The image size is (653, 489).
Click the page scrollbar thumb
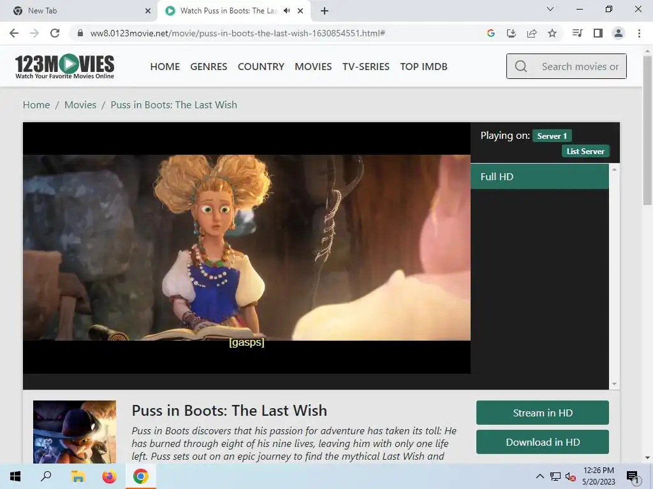coord(647,130)
